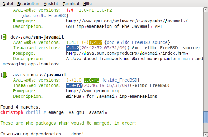Click the highlighted available version 1.4.2
The width and height of the screenshot is (208, 137).
click(95, 42)
